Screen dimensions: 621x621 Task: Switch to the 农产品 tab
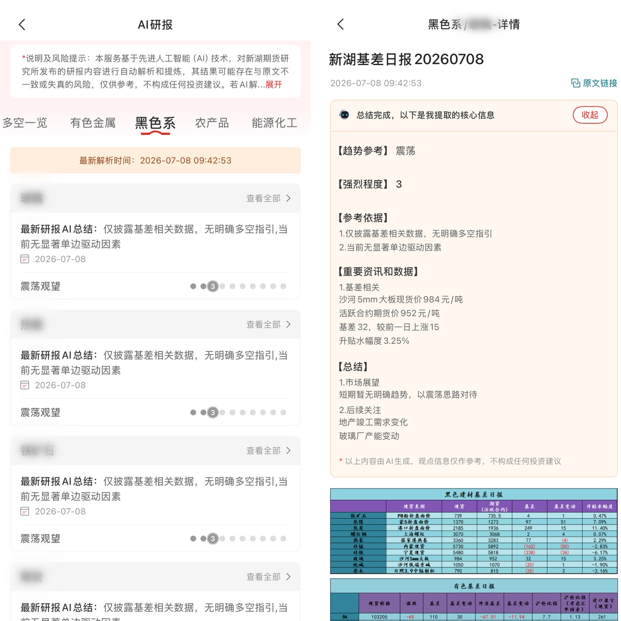(212, 123)
